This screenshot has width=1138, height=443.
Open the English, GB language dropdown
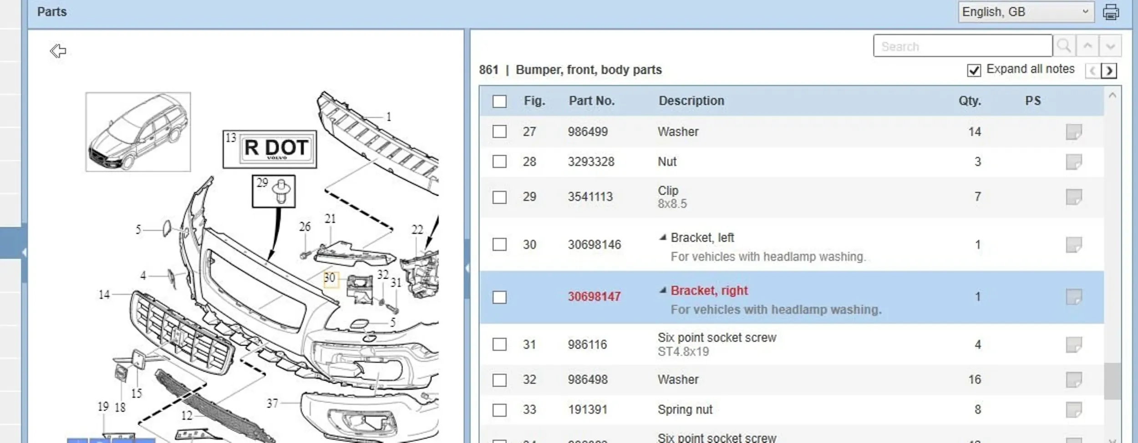[x=1026, y=12]
